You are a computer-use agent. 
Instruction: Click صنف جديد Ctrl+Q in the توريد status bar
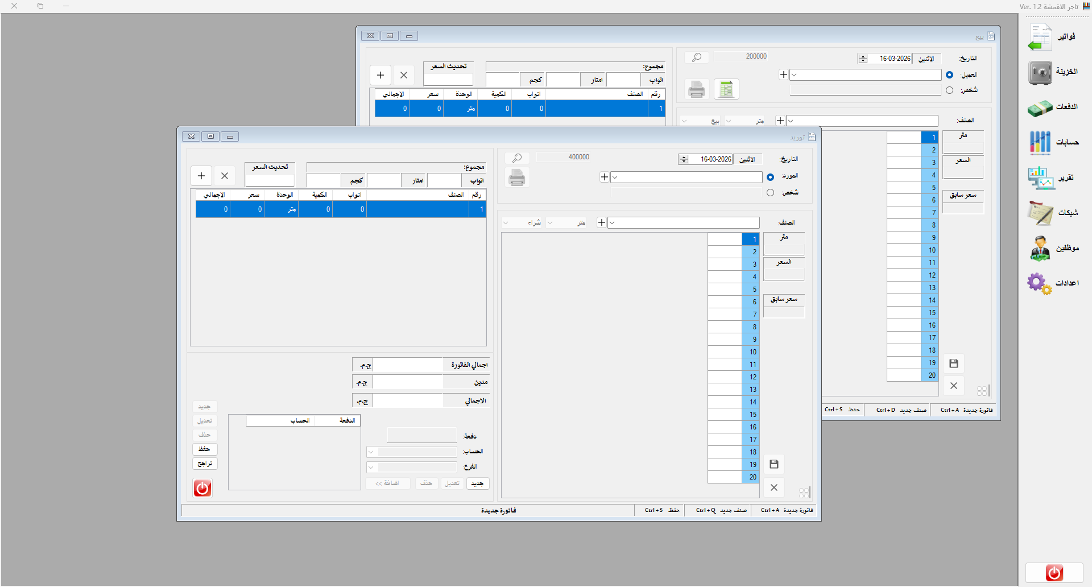pyautogui.click(x=721, y=511)
